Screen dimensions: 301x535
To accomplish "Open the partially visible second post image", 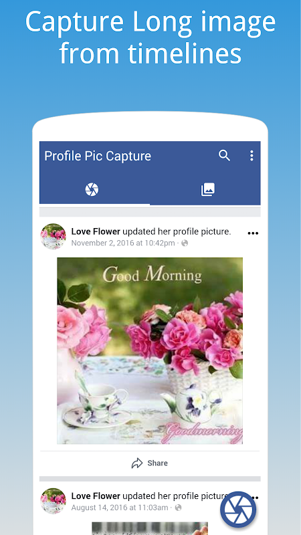I will tap(150, 528).
